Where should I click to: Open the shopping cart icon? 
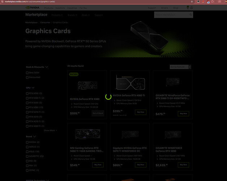[x=188, y=8]
